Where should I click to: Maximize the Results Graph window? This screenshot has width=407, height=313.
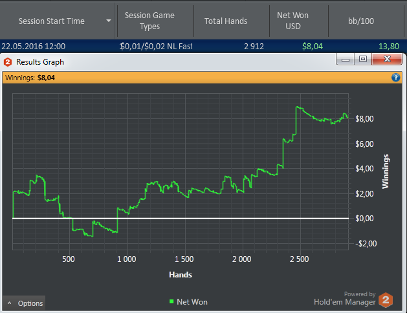363,59
